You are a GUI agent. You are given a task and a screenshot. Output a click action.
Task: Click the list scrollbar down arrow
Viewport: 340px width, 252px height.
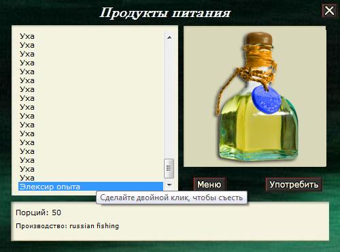click(x=169, y=185)
